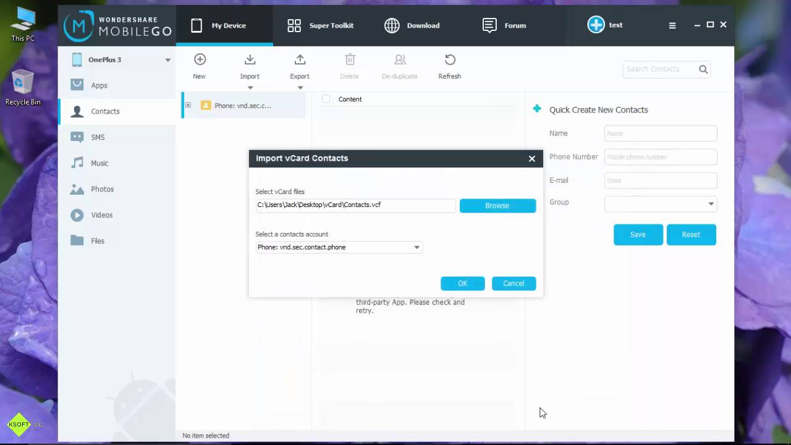Image resolution: width=791 pixels, height=445 pixels.
Task: Click the vCard file path field
Action: (355, 205)
